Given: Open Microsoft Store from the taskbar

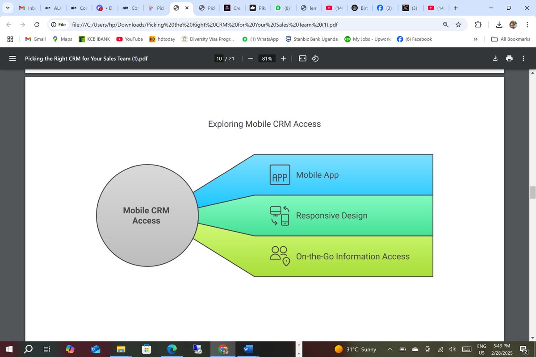Looking at the screenshot, I should pyautogui.click(x=147, y=349).
